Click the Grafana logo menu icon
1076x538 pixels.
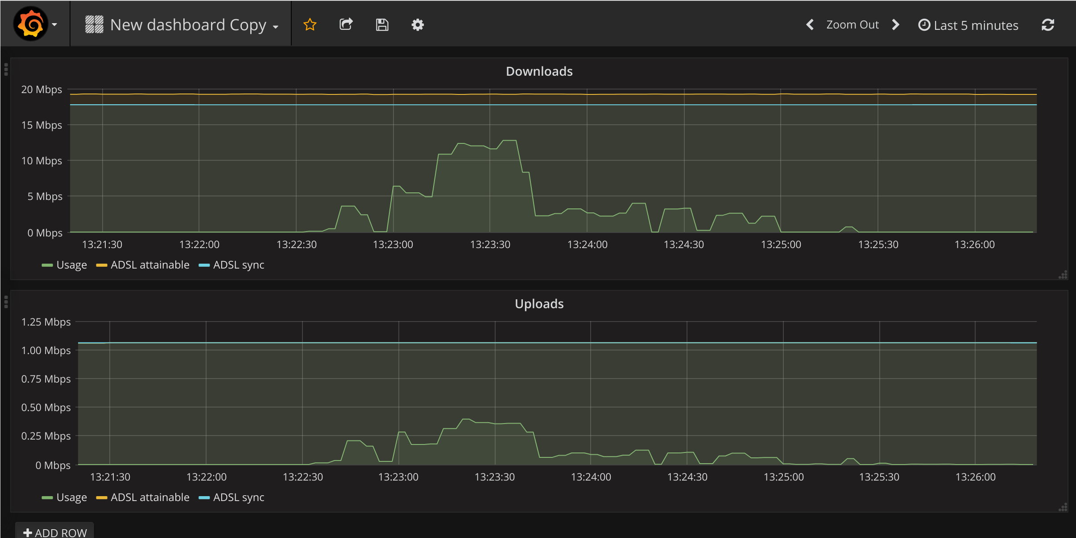31,24
